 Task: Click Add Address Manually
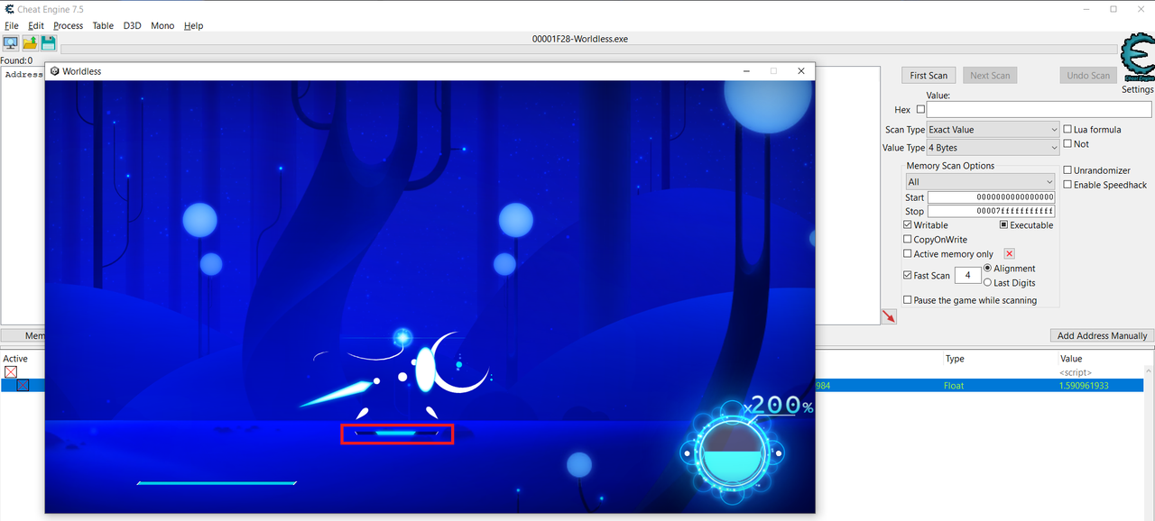pyautogui.click(x=1102, y=335)
